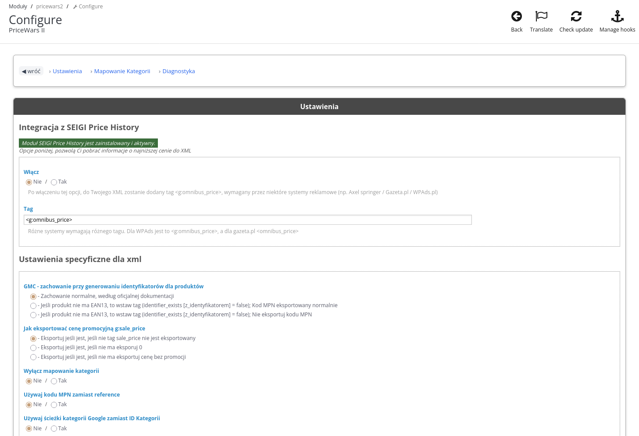Open the Translate flag icon
The image size is (639, 436).
click(x=541, y=17)
